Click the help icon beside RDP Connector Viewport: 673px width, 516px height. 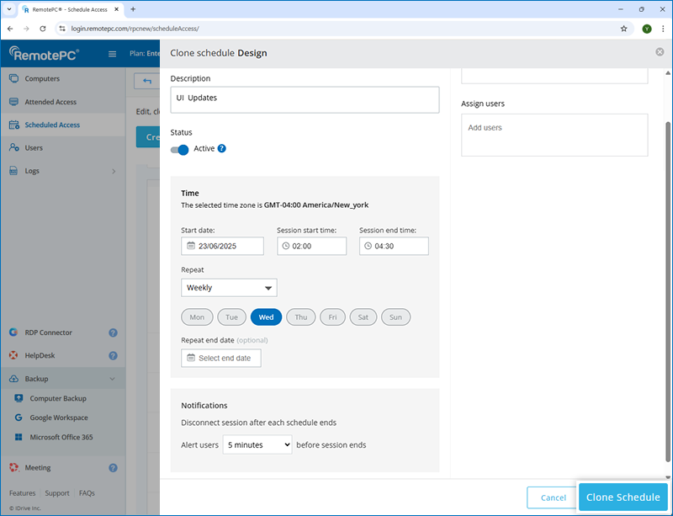pyautogui.click(x=113, y=332)
